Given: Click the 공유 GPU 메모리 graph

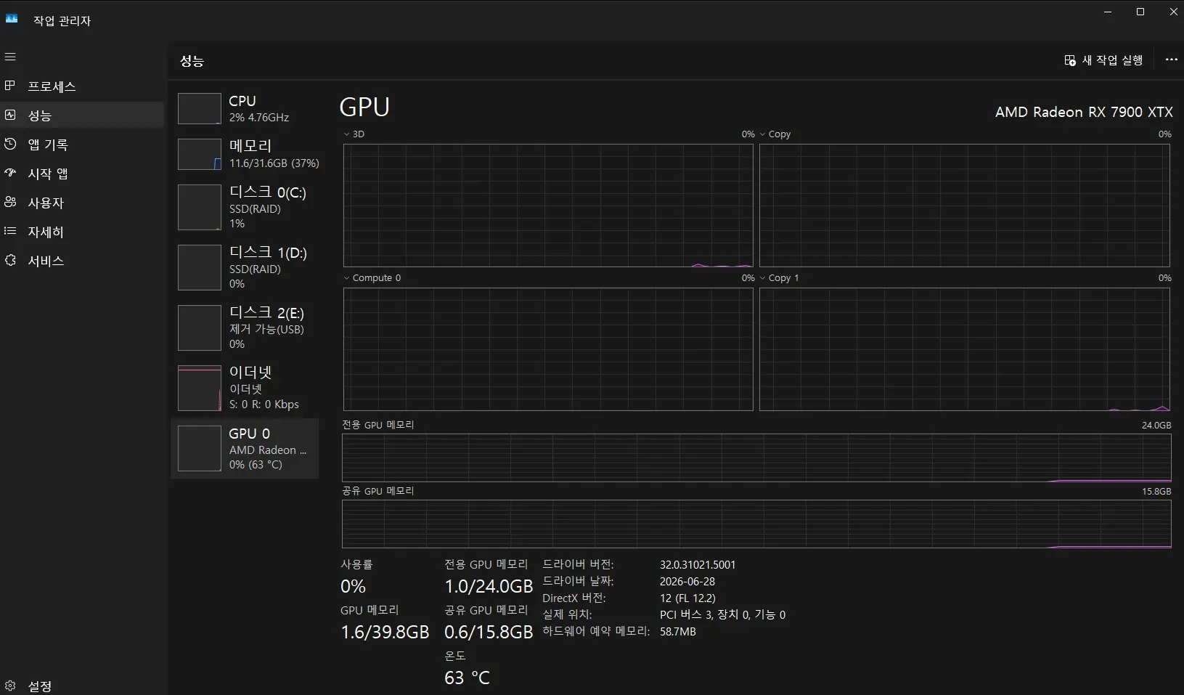Looking at the screenshot, I should pos(756,524).
